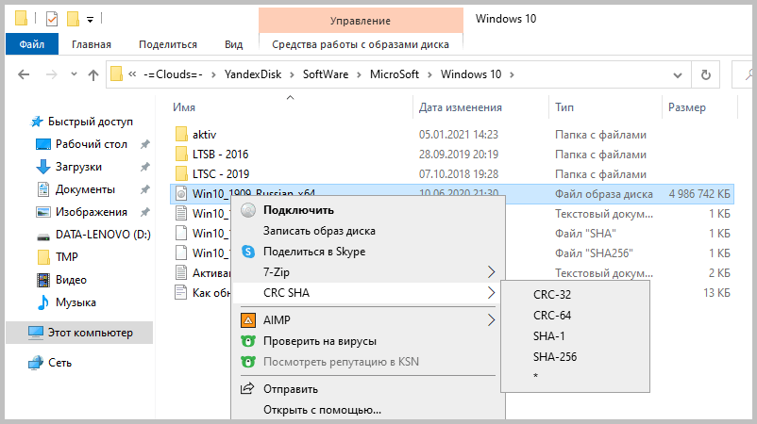
Task: Open Рабочий стол in navigation pane
Action: pos(92,144)
